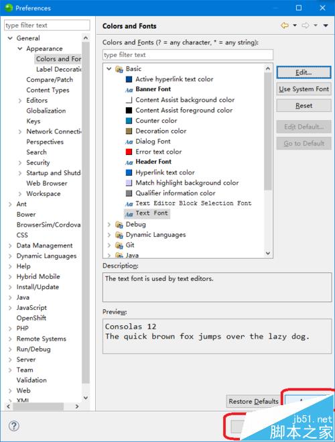335x442 pixels.
Task: Click the Header Font Aa icon
Action: 129,162
